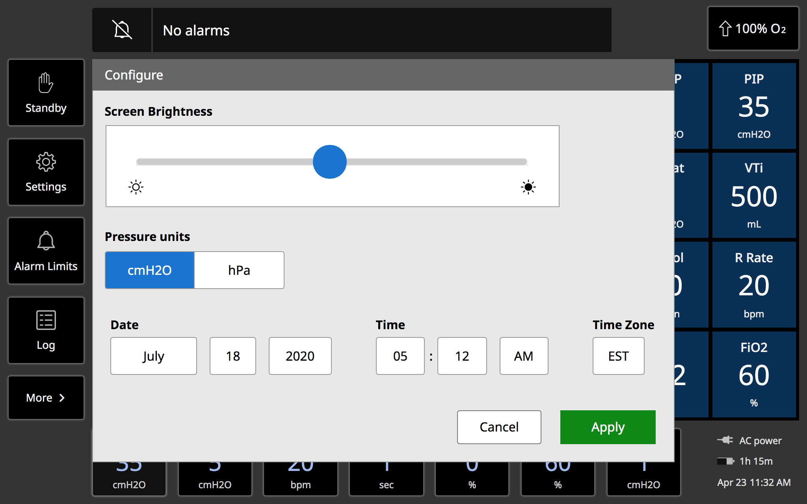Click the Screen Brightness slider handle

330,162
